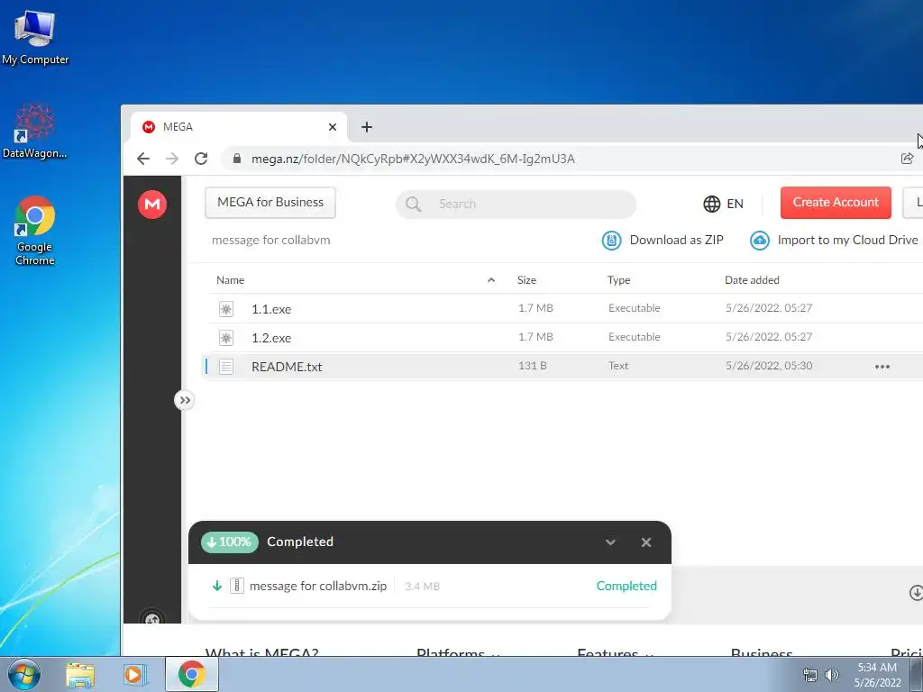This screenshot has height=692, width=923.
Task: Click the date 5/26/2022, 05:30
Action: [x=769, y=366]
